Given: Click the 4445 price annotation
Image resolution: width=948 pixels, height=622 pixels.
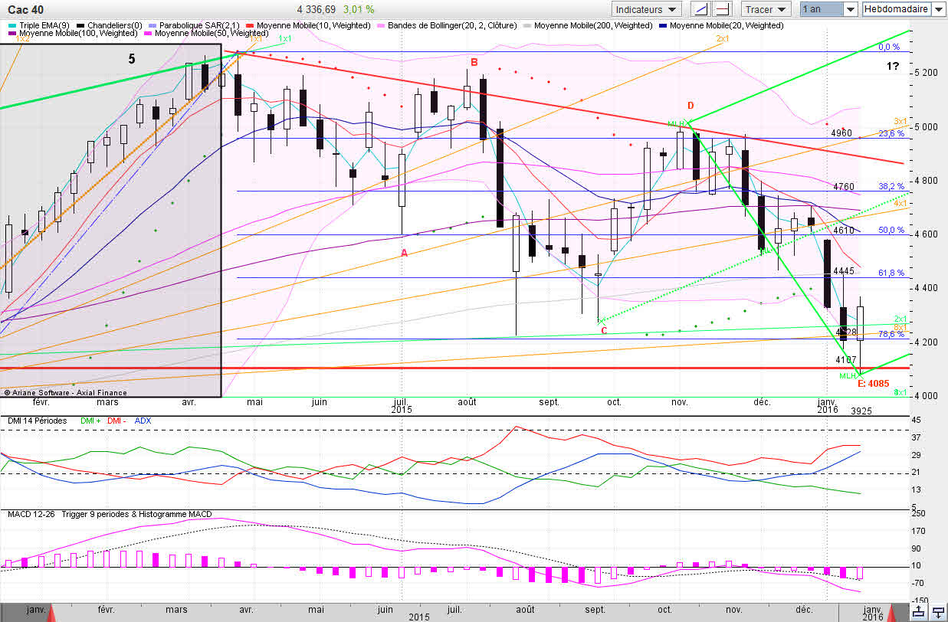Looking at the screenshot, I should tap(844, 271).
